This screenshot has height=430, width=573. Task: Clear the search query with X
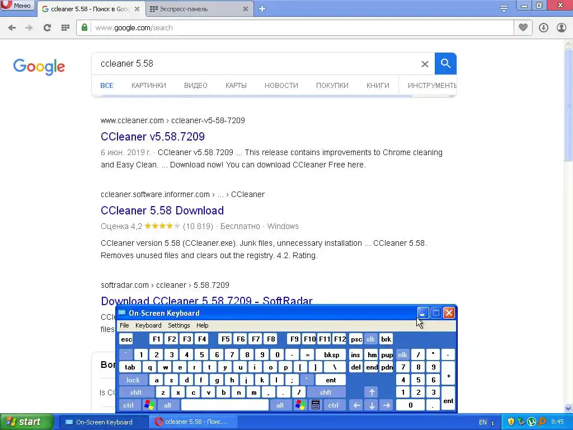coord(425,64)
